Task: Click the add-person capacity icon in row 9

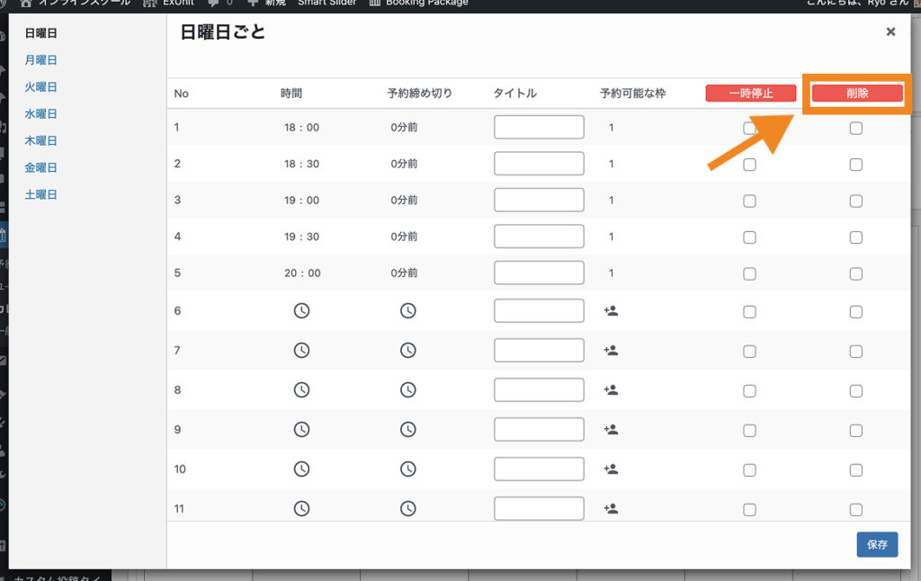Action: pyautogui.click(x=611, y=430)
